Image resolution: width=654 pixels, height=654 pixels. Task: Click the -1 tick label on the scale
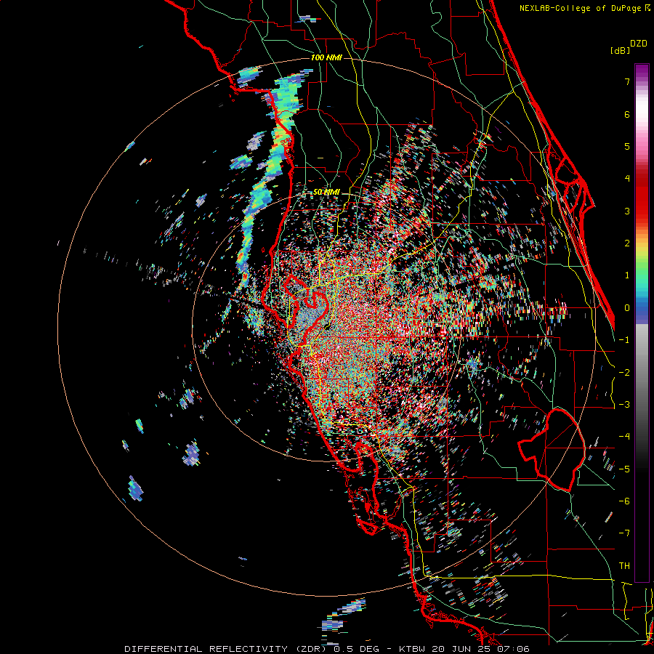624,340
